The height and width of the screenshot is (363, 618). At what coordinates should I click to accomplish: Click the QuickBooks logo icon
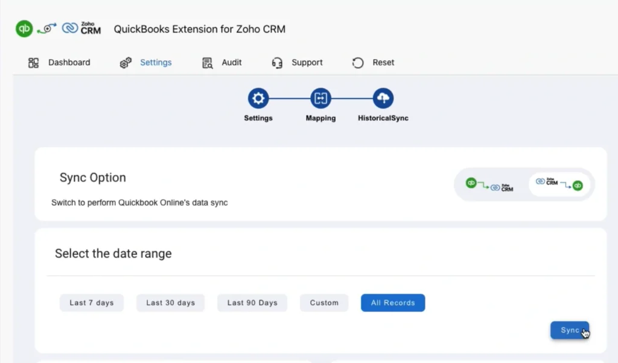[24, 28]
